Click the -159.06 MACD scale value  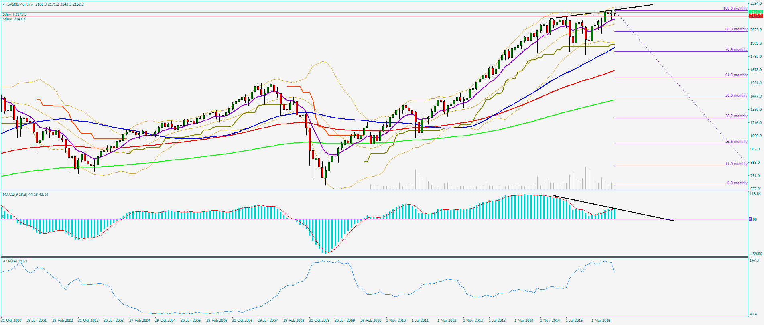756,254
